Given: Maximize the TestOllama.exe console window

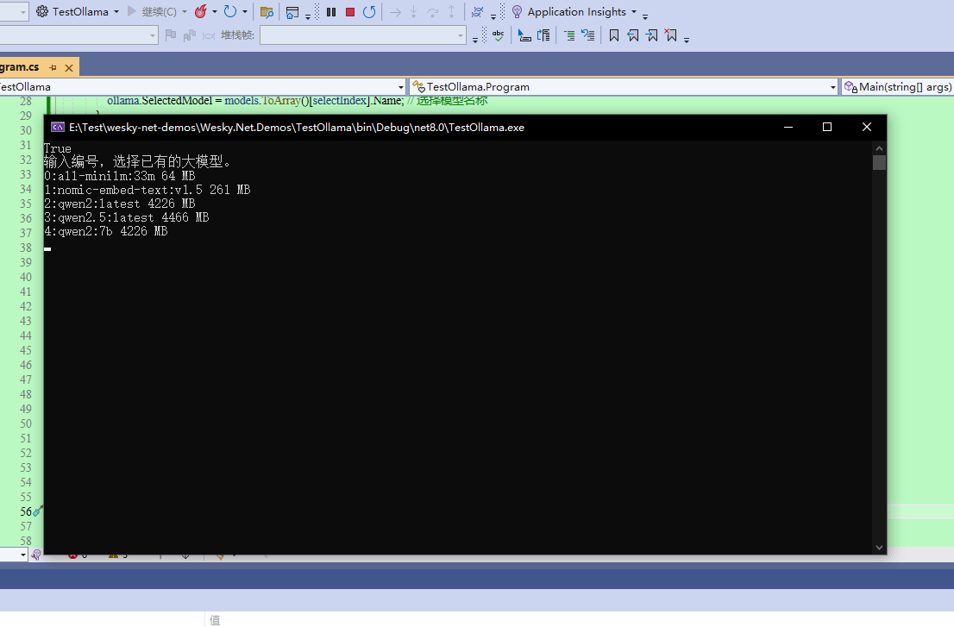Looking at the screenshot, I should click(x=827, y=127).
